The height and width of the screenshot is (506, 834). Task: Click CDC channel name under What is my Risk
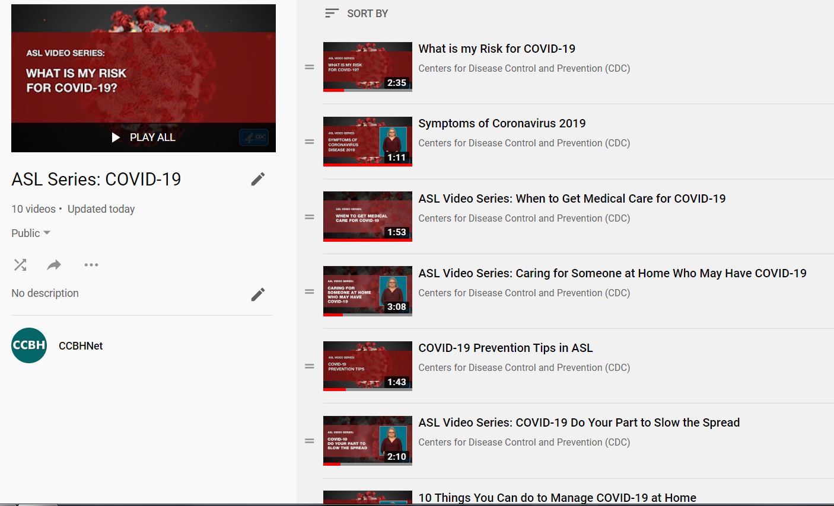coord(524,68)
